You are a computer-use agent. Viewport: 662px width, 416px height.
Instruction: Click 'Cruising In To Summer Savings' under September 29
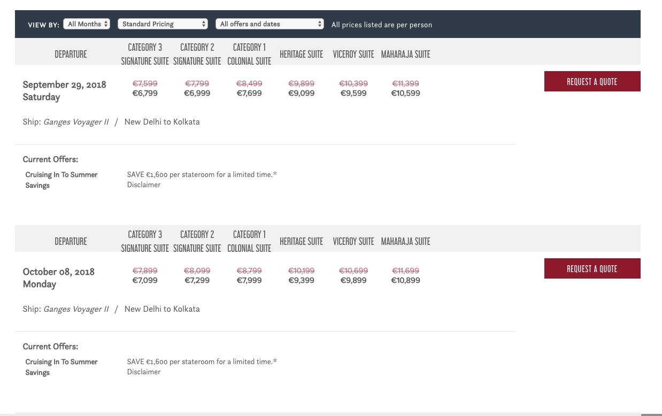coord(61,180)
